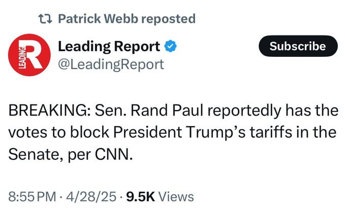
Task: Click the 4/28/25 post date
Action: point(91,197)
